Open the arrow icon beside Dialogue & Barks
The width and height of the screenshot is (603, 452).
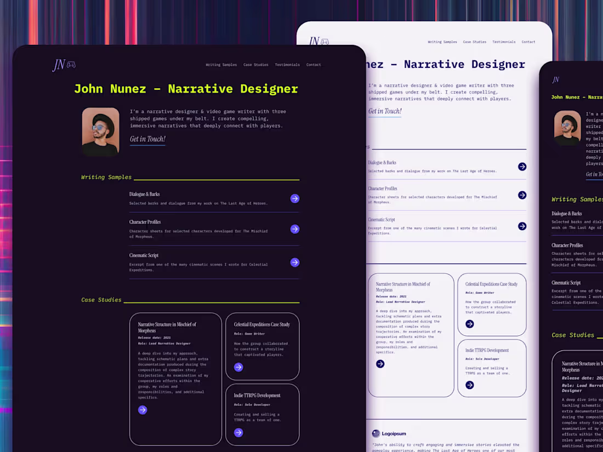coord(295,198)
